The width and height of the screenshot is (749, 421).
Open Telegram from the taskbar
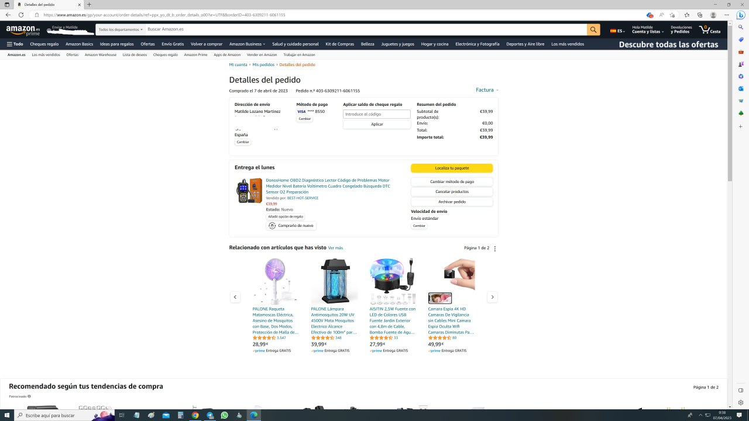coord(210,415)
